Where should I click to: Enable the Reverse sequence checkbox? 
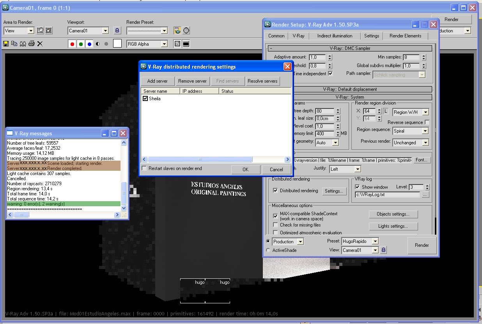pos(427,122)
